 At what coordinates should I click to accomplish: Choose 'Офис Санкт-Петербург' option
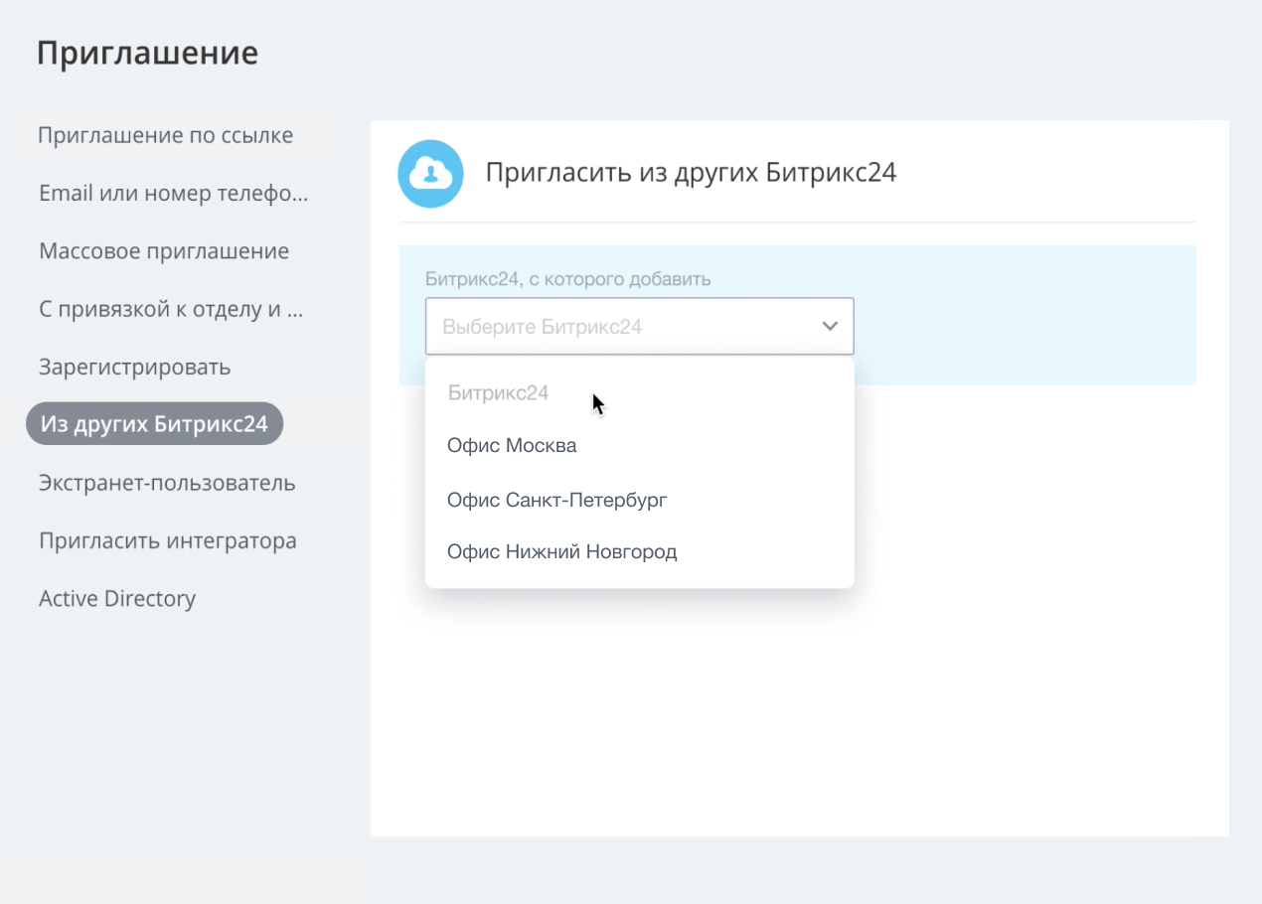click(556, 500)
